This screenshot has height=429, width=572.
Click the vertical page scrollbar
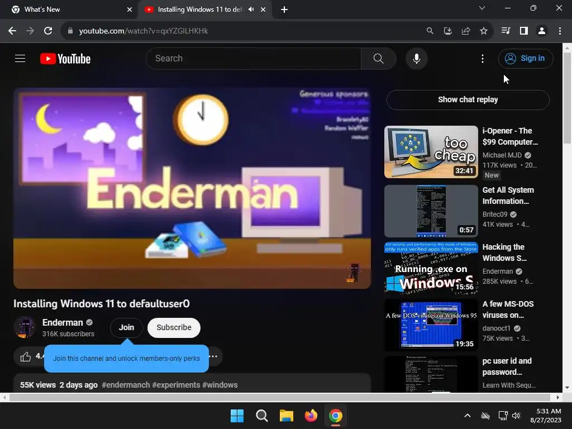click(568, 98)
